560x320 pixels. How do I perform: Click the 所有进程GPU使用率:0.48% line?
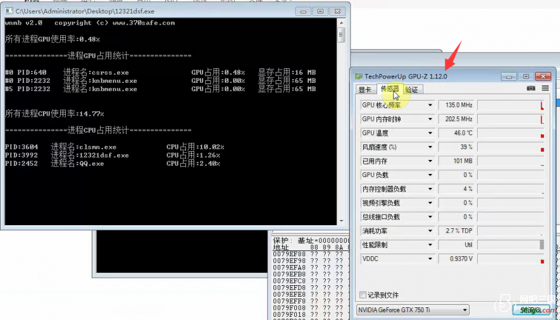[x=52, y=39]
